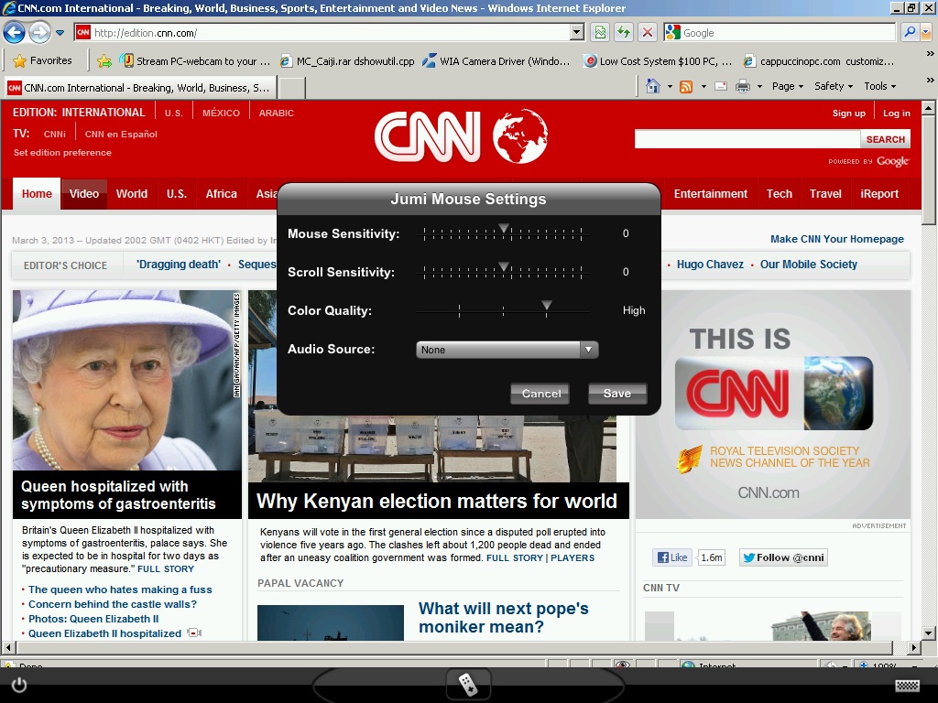Viewport: 938px width, 703px height.
Task: Select Entertainment navigation tab
Action: click(x=711, y=194)
